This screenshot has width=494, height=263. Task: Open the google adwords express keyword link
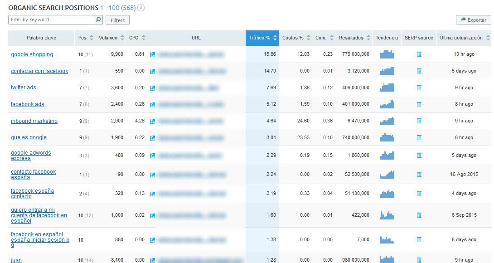[x=31, y=155]
